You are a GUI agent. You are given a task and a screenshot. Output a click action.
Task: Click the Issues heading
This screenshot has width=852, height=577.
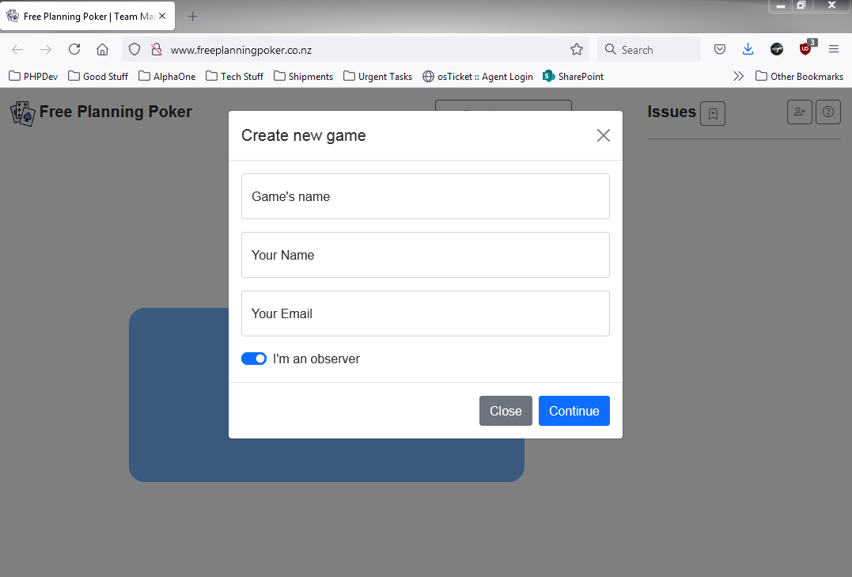(672, 112)
